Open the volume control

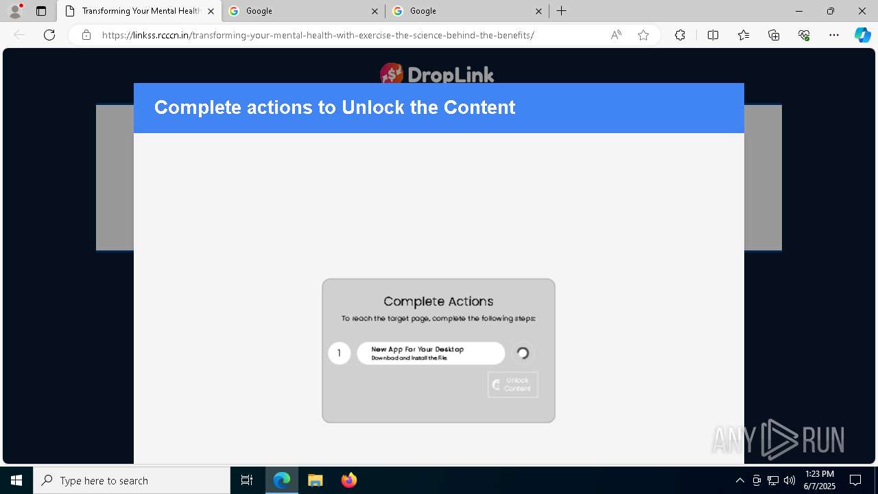point(790,480)
